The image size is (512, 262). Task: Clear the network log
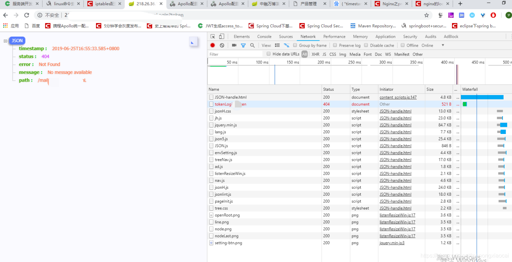click(x=222, y=45)
